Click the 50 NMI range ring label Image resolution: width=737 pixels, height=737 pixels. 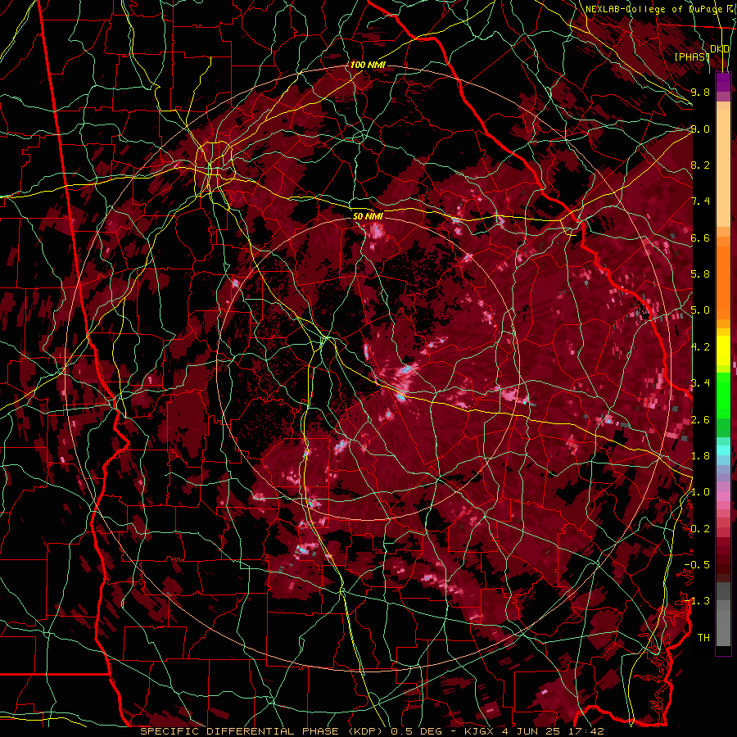tap(368, 216)
